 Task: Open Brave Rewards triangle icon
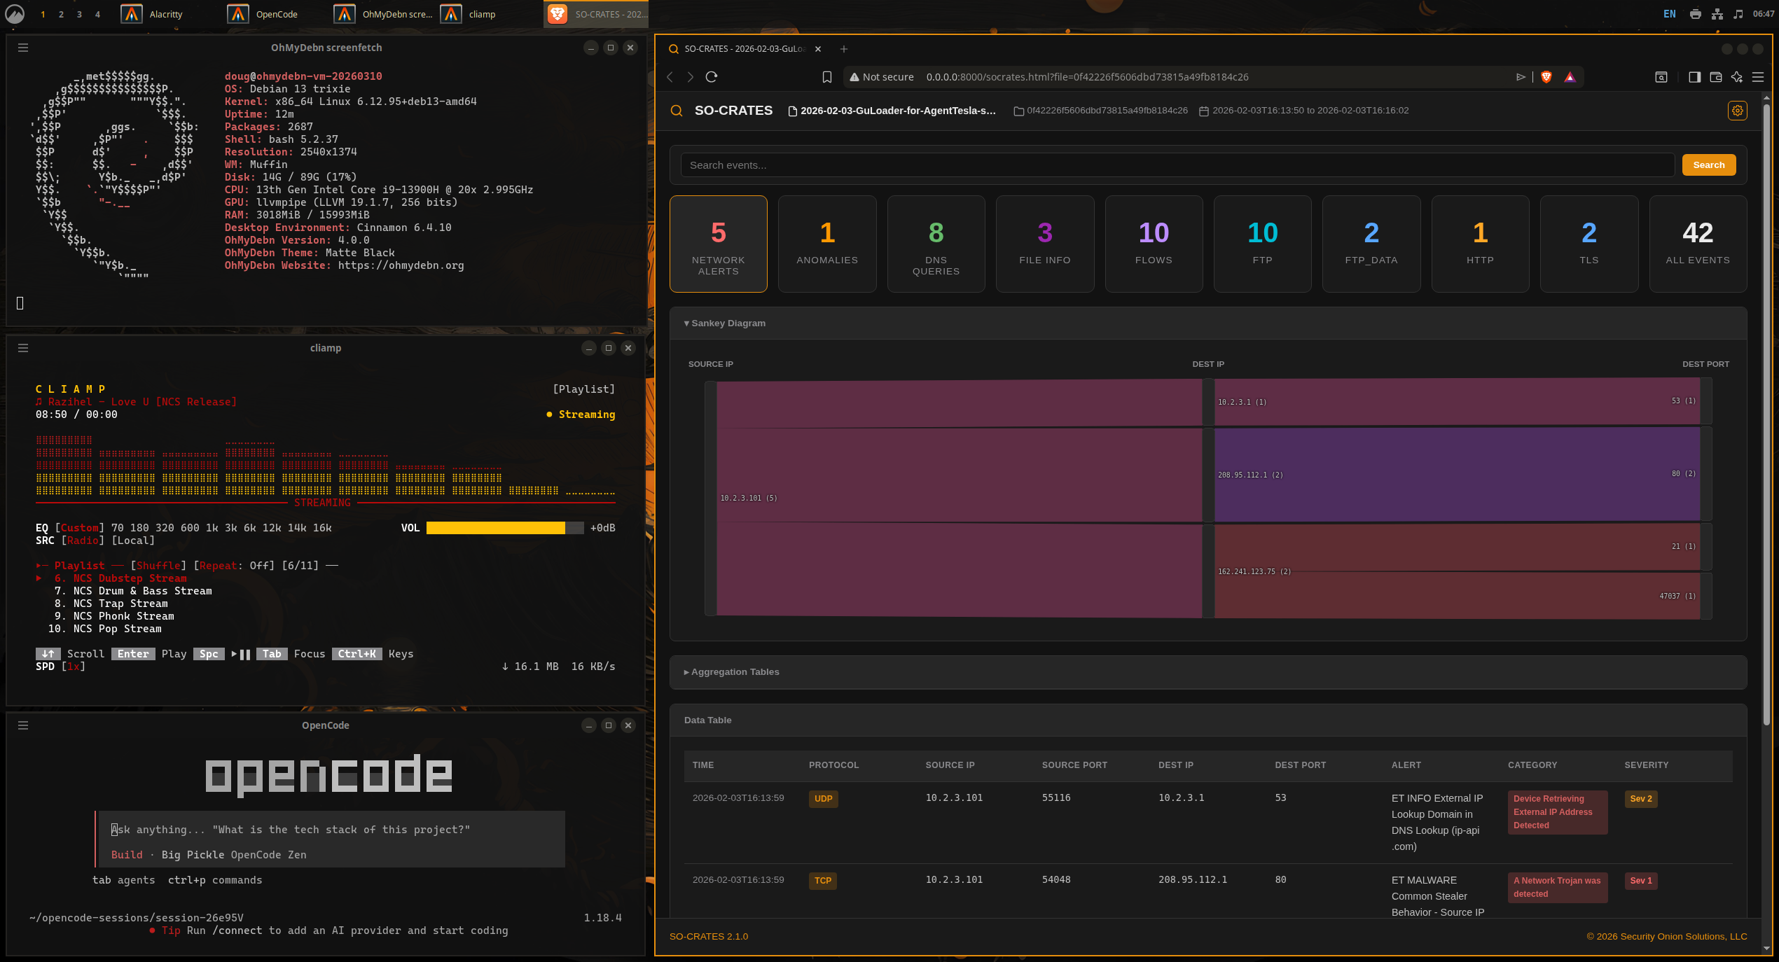coord(1570,77)
